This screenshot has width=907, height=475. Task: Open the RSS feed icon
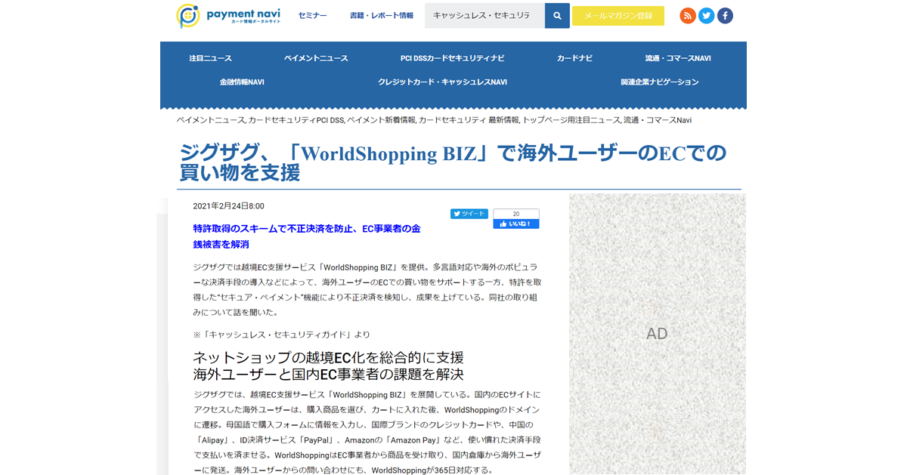(x=688, y=16)
